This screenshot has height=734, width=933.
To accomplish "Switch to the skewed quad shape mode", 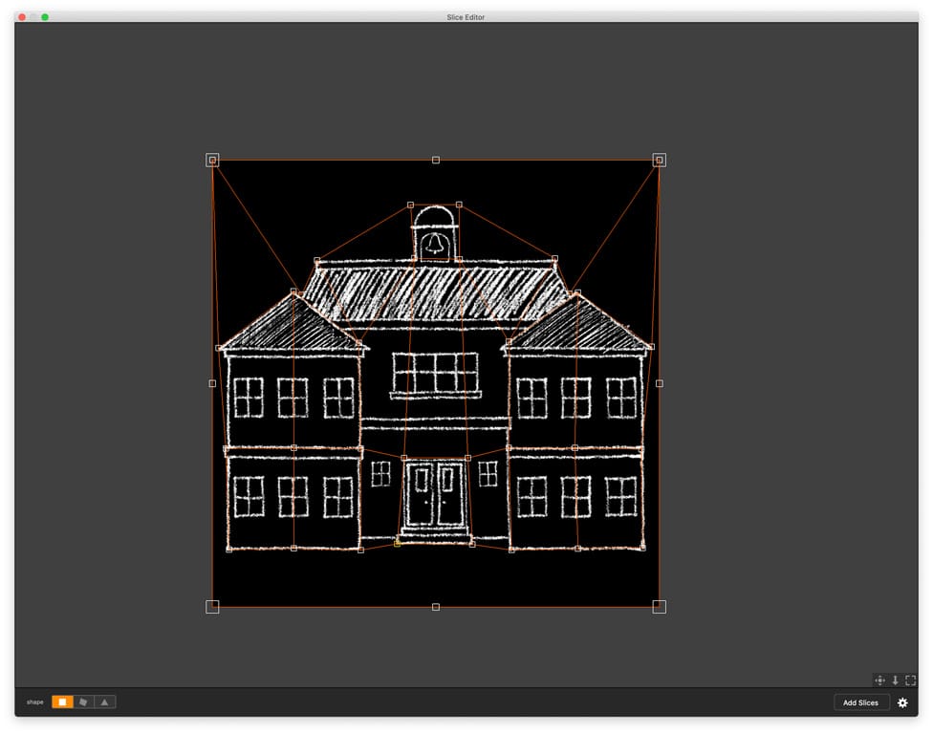I will pos(84,702).
